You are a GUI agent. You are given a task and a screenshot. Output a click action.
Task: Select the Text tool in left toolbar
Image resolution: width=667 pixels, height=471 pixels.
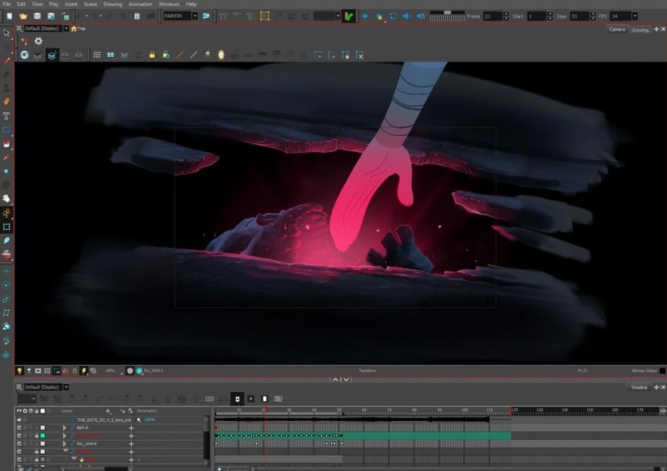(x=6, y=116)
